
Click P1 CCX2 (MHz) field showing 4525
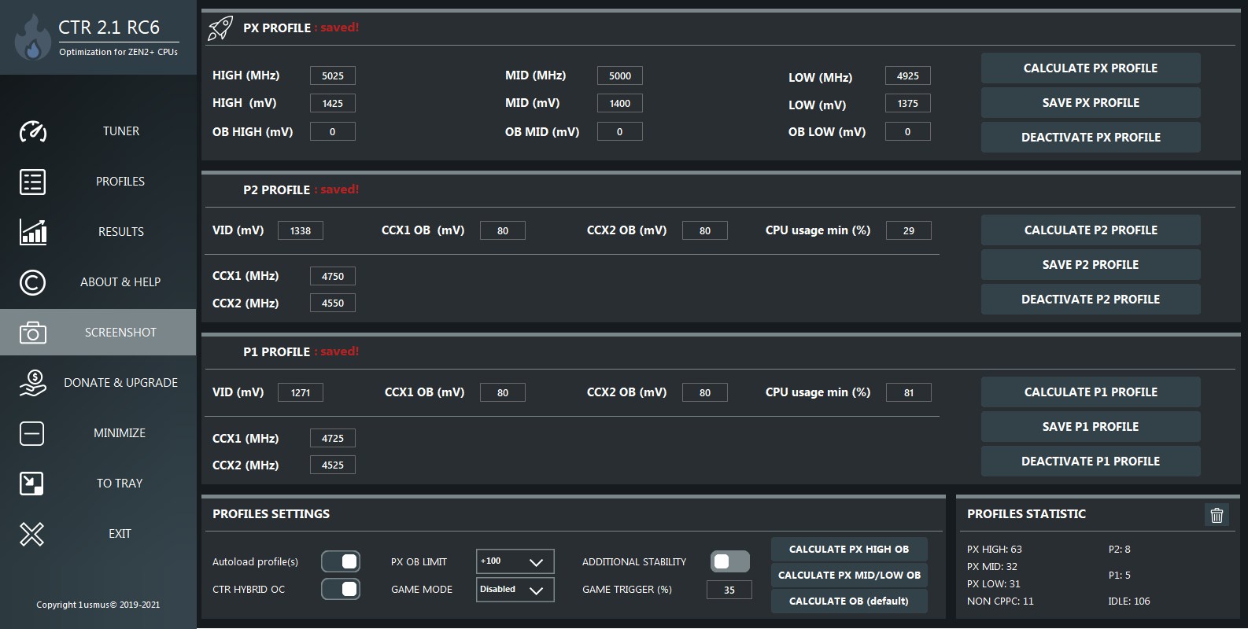click(333, 465)
